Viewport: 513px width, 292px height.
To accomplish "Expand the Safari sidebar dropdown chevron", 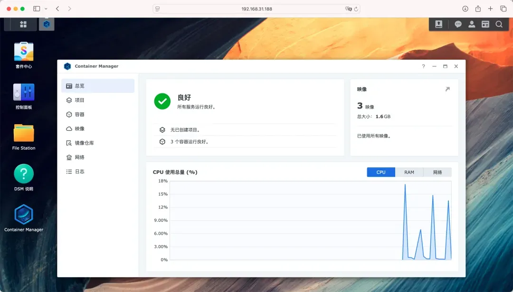I will point(46,9).
